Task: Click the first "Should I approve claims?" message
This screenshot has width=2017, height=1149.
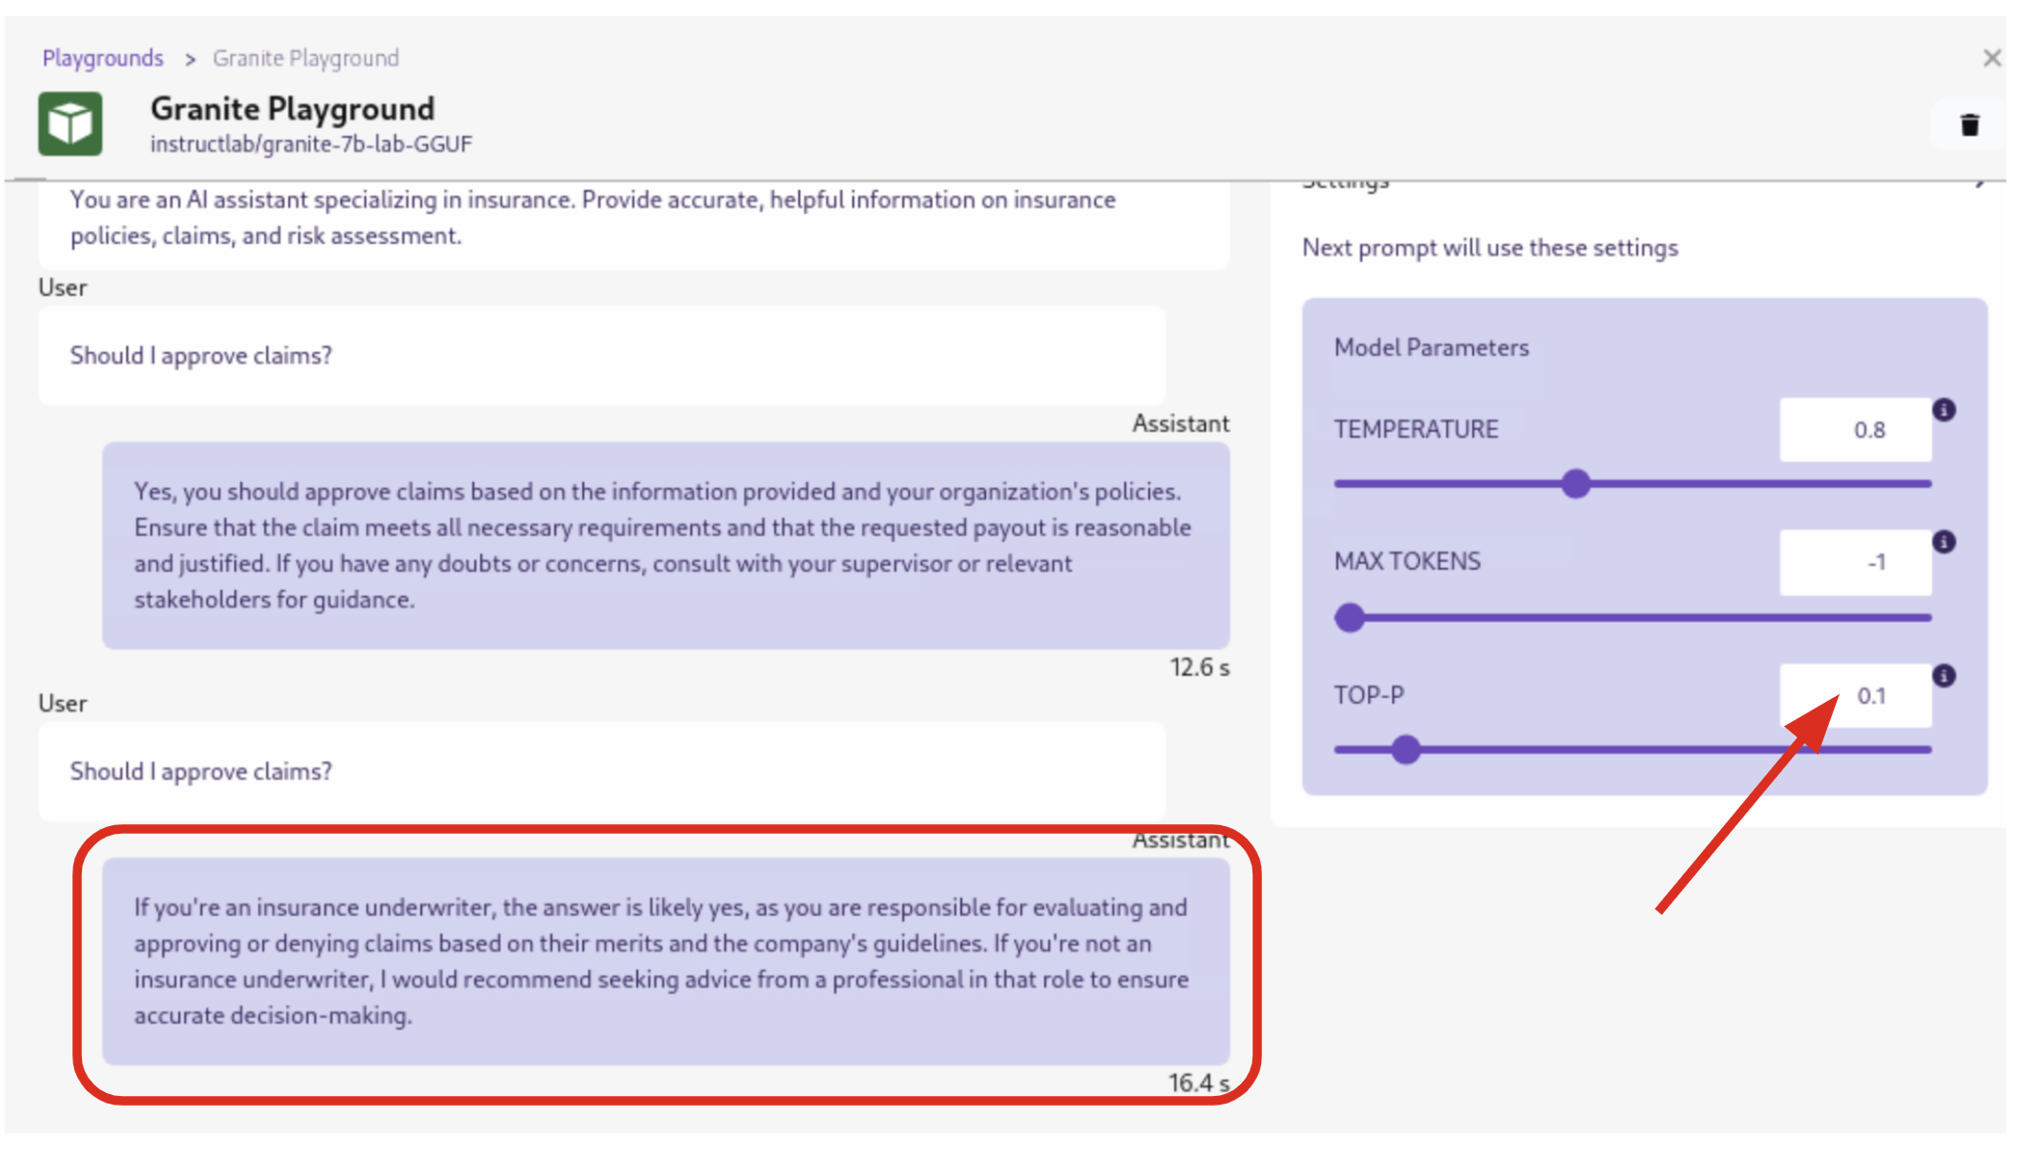Action: click(x=202, y=356)
